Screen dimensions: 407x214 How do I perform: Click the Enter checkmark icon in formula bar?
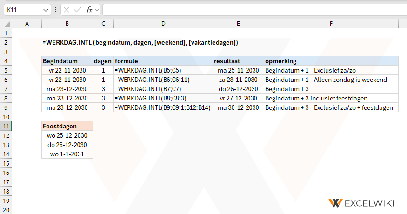tap(77, 10)
